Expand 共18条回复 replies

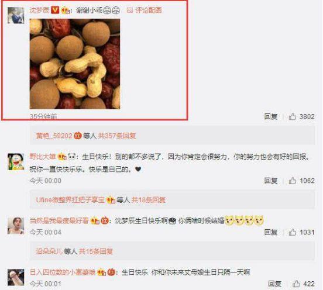148,200
